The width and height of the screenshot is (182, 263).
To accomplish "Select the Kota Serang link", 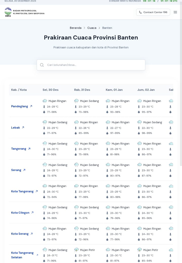I will coord(20,234).
